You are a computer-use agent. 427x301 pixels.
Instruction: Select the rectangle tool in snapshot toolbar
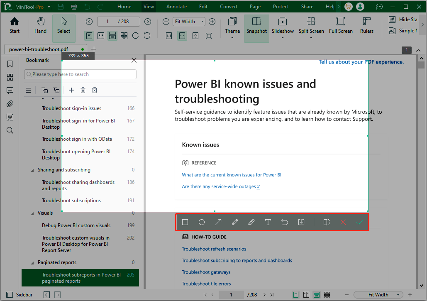pos(185,222)
